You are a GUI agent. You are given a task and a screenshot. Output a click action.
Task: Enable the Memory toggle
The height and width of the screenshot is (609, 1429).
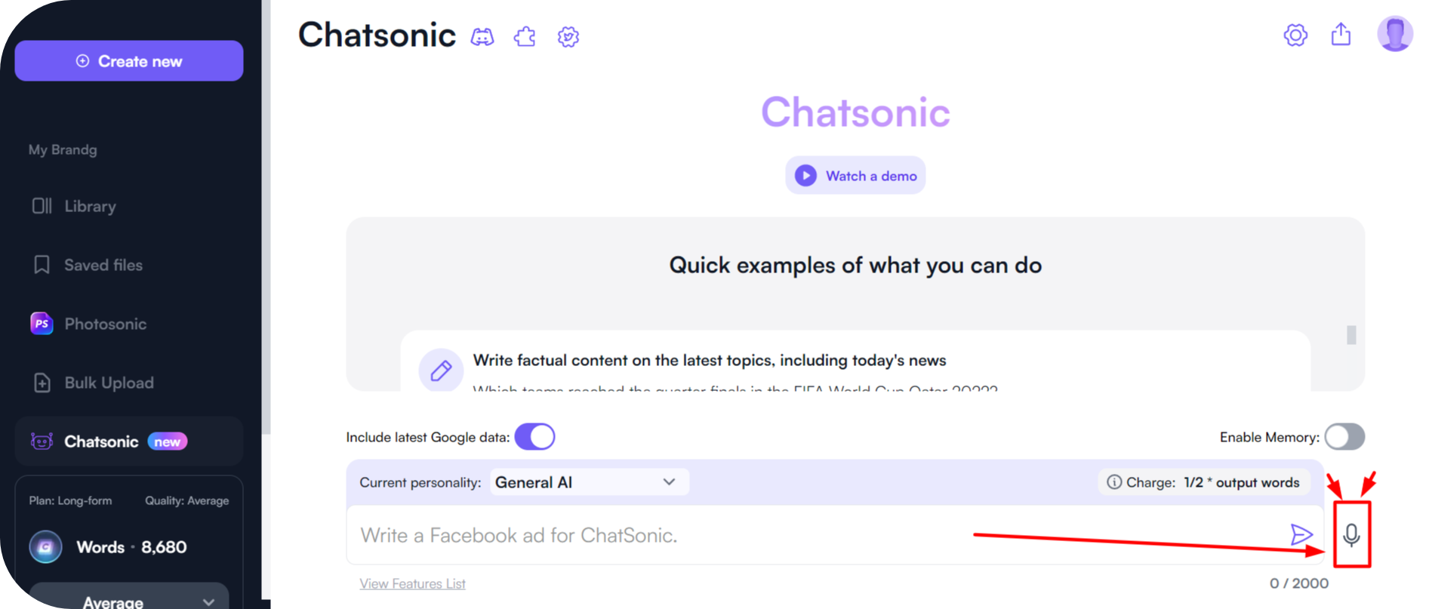(1344, 436)
